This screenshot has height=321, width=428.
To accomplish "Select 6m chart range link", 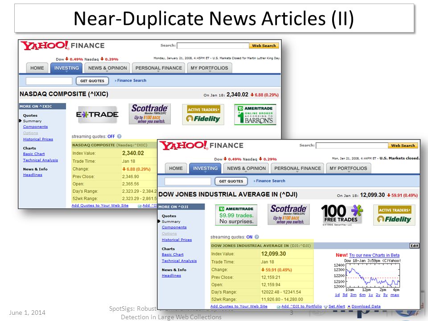I will click(x=362, y=295).
